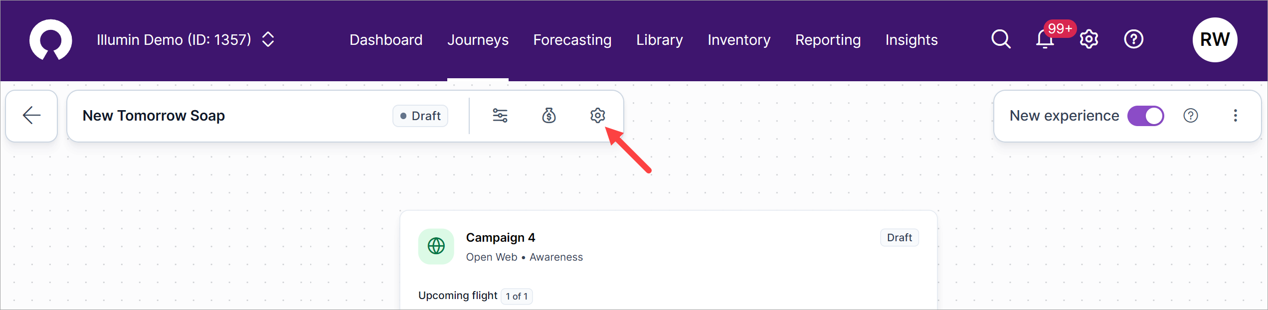The image size is (1268, 310).
Task: Open global settings gear in header
Action: tap(1089, 39)
